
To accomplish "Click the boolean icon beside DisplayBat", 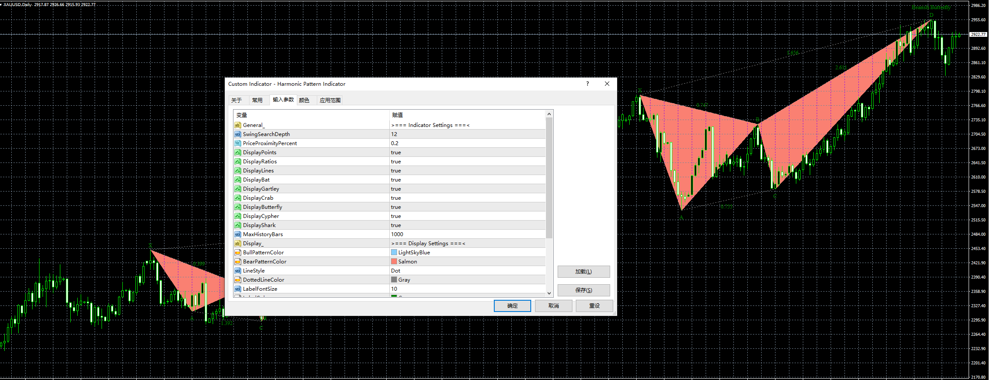I will pos(237,180).
